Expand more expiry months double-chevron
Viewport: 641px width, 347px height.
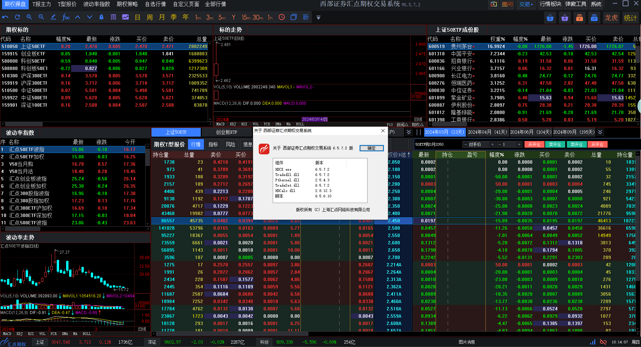(x=600, y=132)
